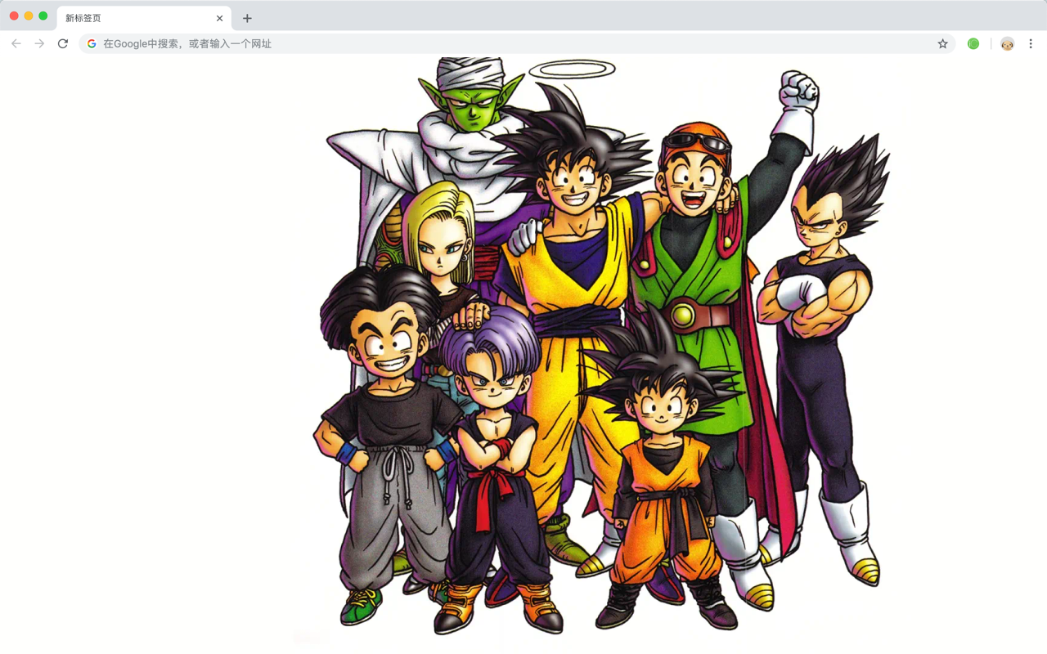Close the window with the red button

pos(14,16)
